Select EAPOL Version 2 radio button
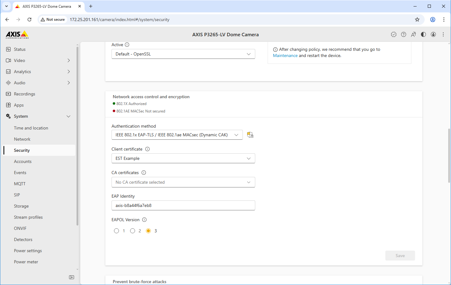The height and width of the screenshot is (285, 451). click(x=133, y=231)
